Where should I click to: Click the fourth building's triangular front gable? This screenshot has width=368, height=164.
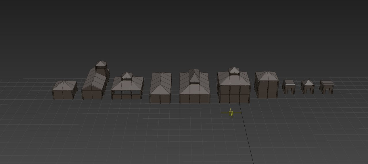point(160,89)
